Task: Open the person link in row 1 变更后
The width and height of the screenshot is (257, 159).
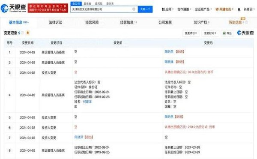Action: pyautogui.click(x=169, y=51)
